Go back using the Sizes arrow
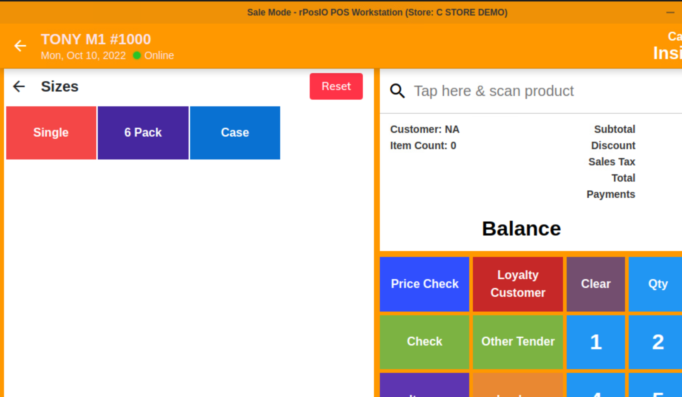The height and width of the screenshot is (397, 682). click(19, 86)
